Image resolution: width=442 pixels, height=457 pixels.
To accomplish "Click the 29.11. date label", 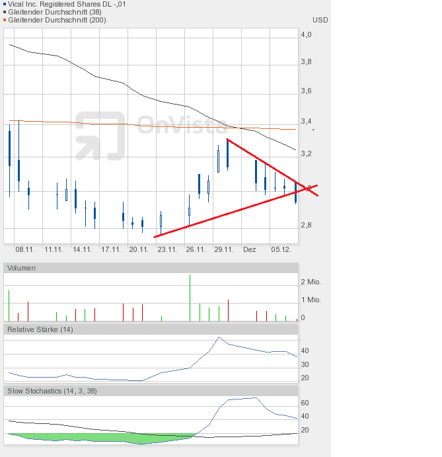I will click(x=223, y=249).
